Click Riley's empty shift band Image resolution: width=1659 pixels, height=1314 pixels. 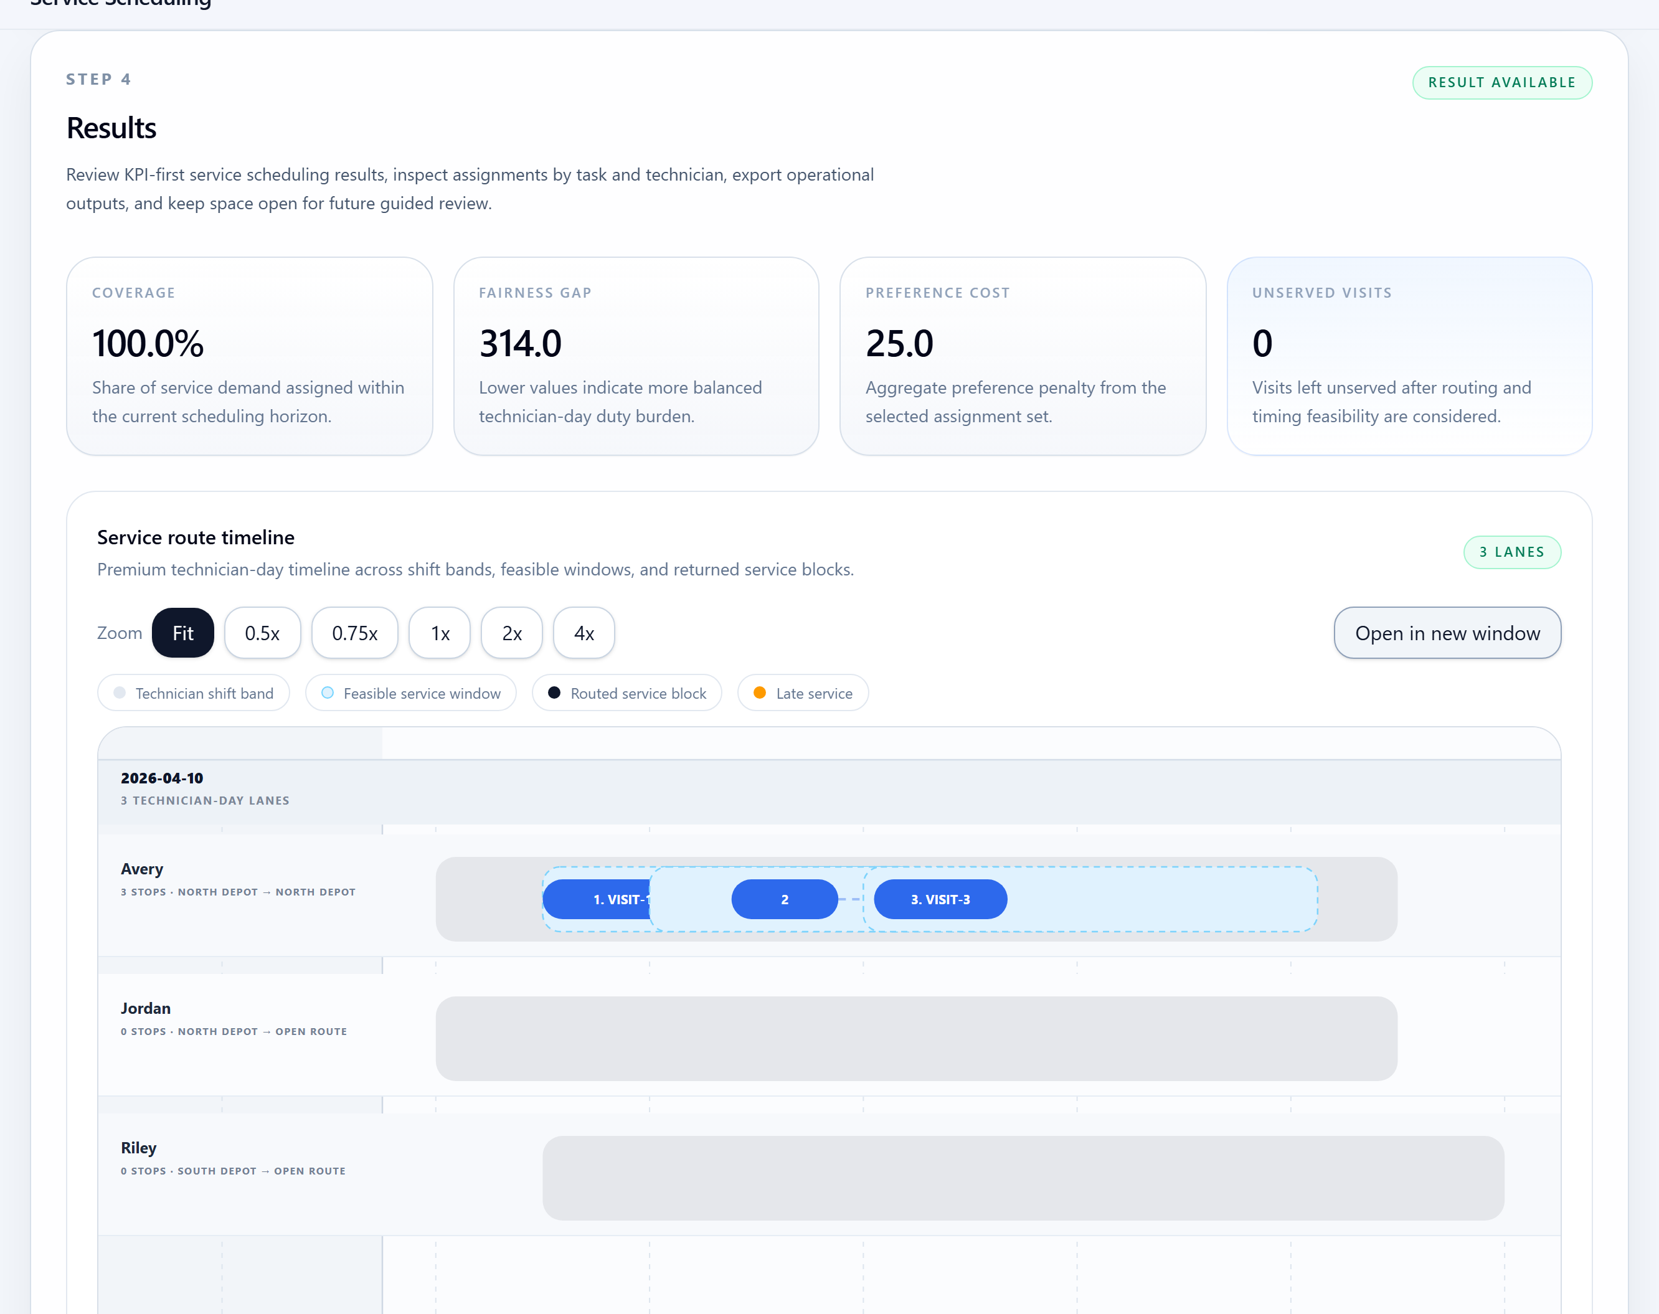[x=1023, y=1178]
